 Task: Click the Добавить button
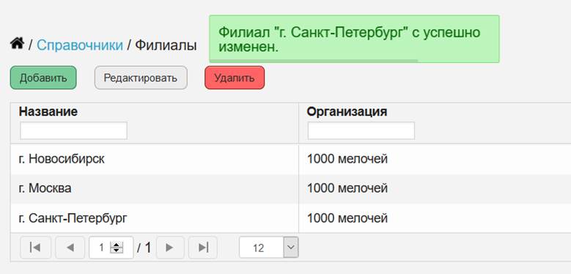pos(43,78)
